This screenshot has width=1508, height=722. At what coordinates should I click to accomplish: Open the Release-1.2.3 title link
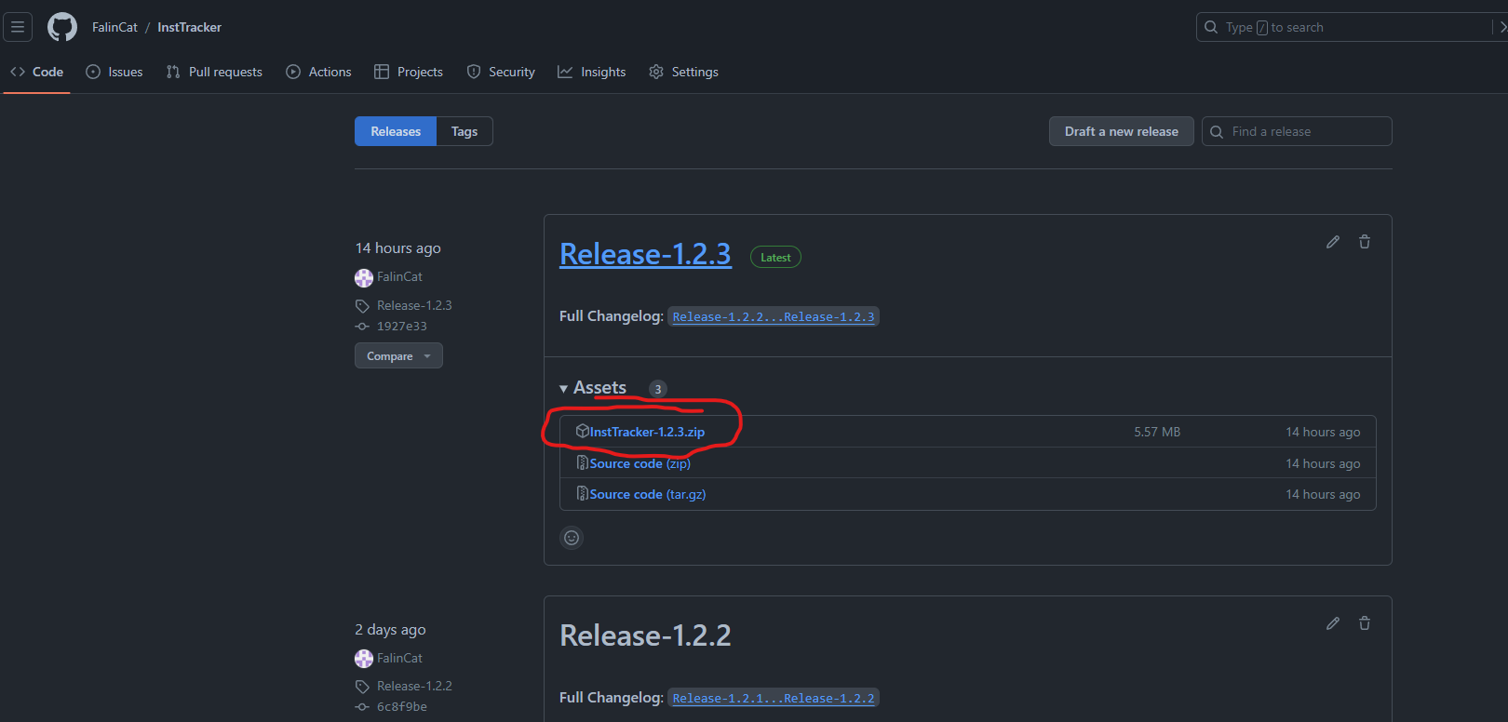click(x=645, y=254)
